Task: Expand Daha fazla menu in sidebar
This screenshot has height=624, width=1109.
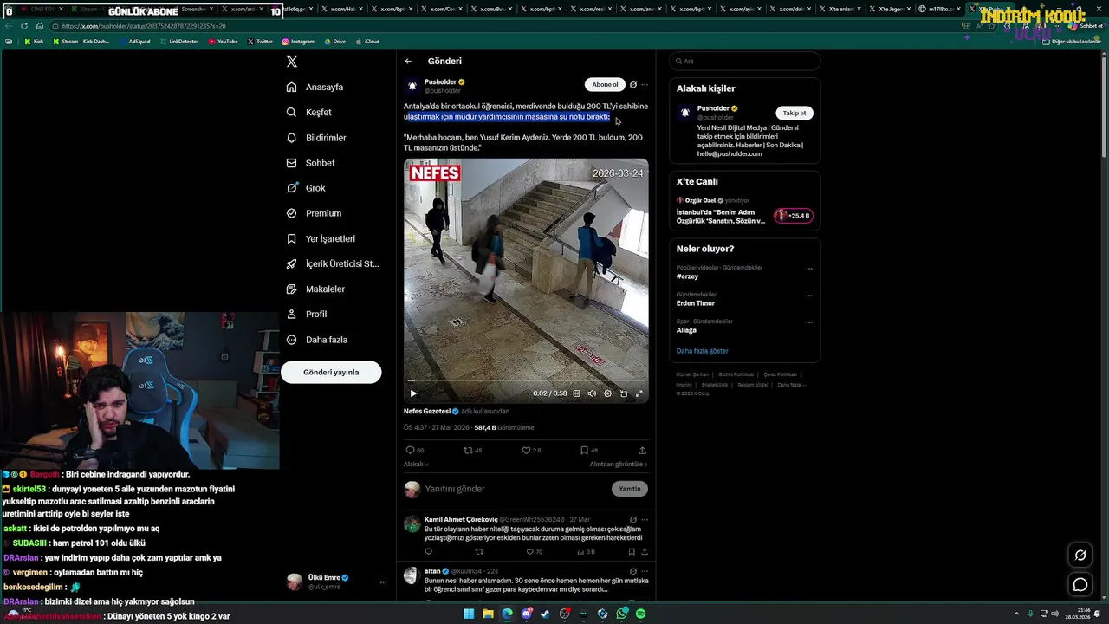Action: pos(316,340)
